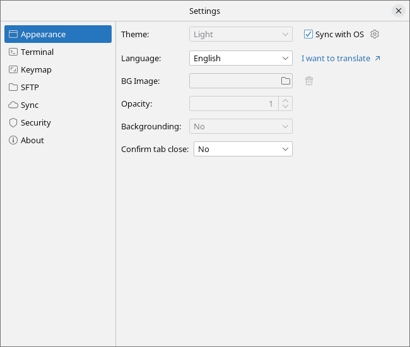The height and width of the screenshot is (347, 410).
Task: Open the Sync with OS gear settings
Action: [x=375, y=34]
